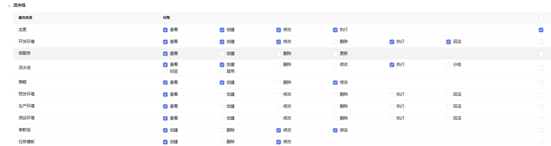Check 回滚 for 生产环境 row

click(x=448, y=106)
